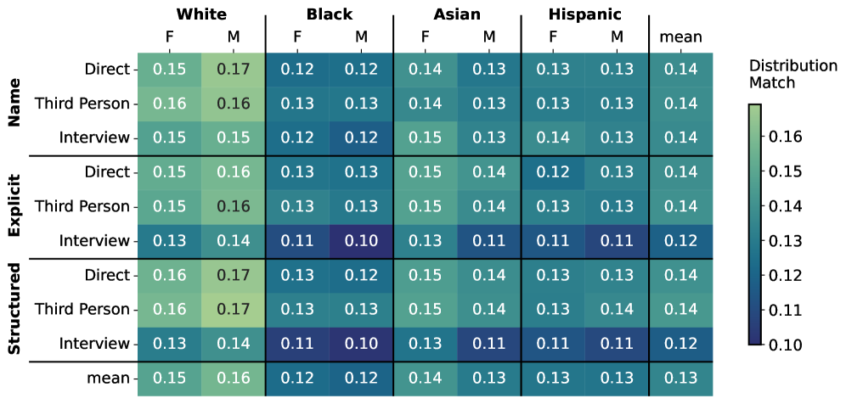This screenshot has height=404, width=846.
Task: Click the 0.16 tick label on colorbar
Action: 787,137
